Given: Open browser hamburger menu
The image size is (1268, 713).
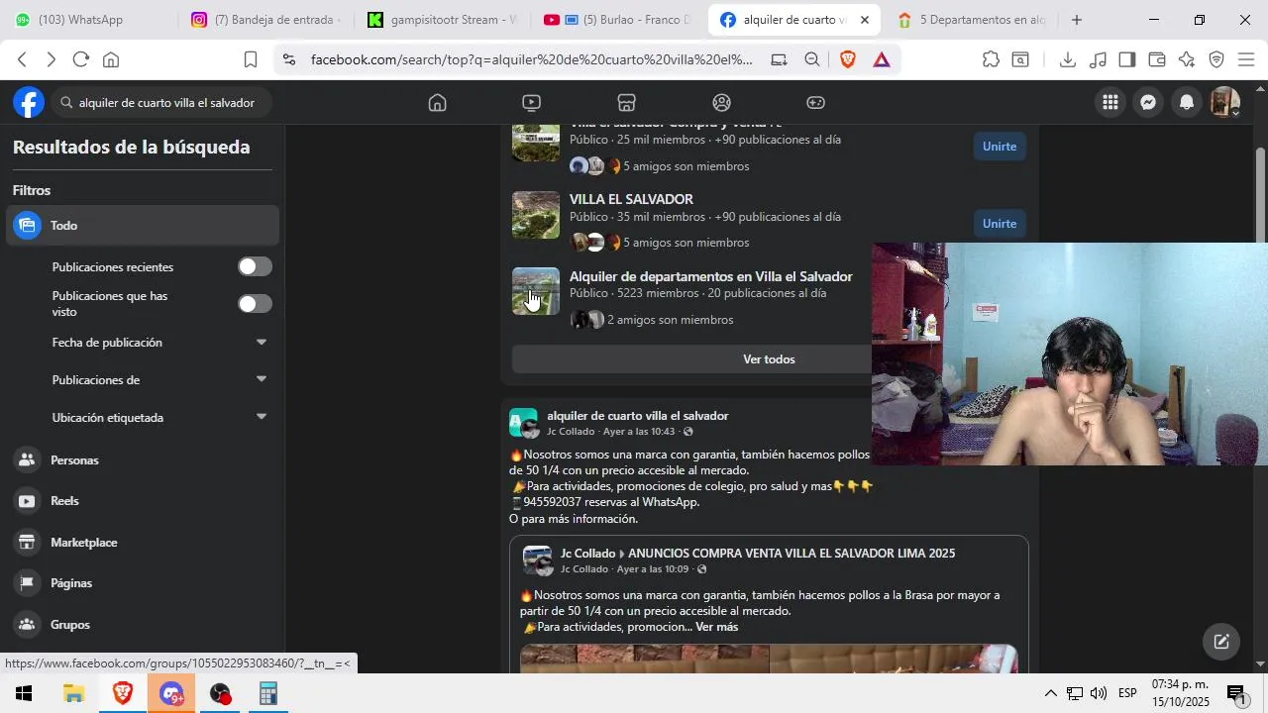Looking at the screenshot, I should click(1246, 59).
